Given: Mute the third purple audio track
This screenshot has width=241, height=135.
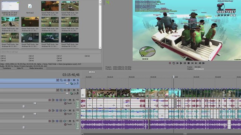Looking at the screenshot, I should tap(70, 121).
